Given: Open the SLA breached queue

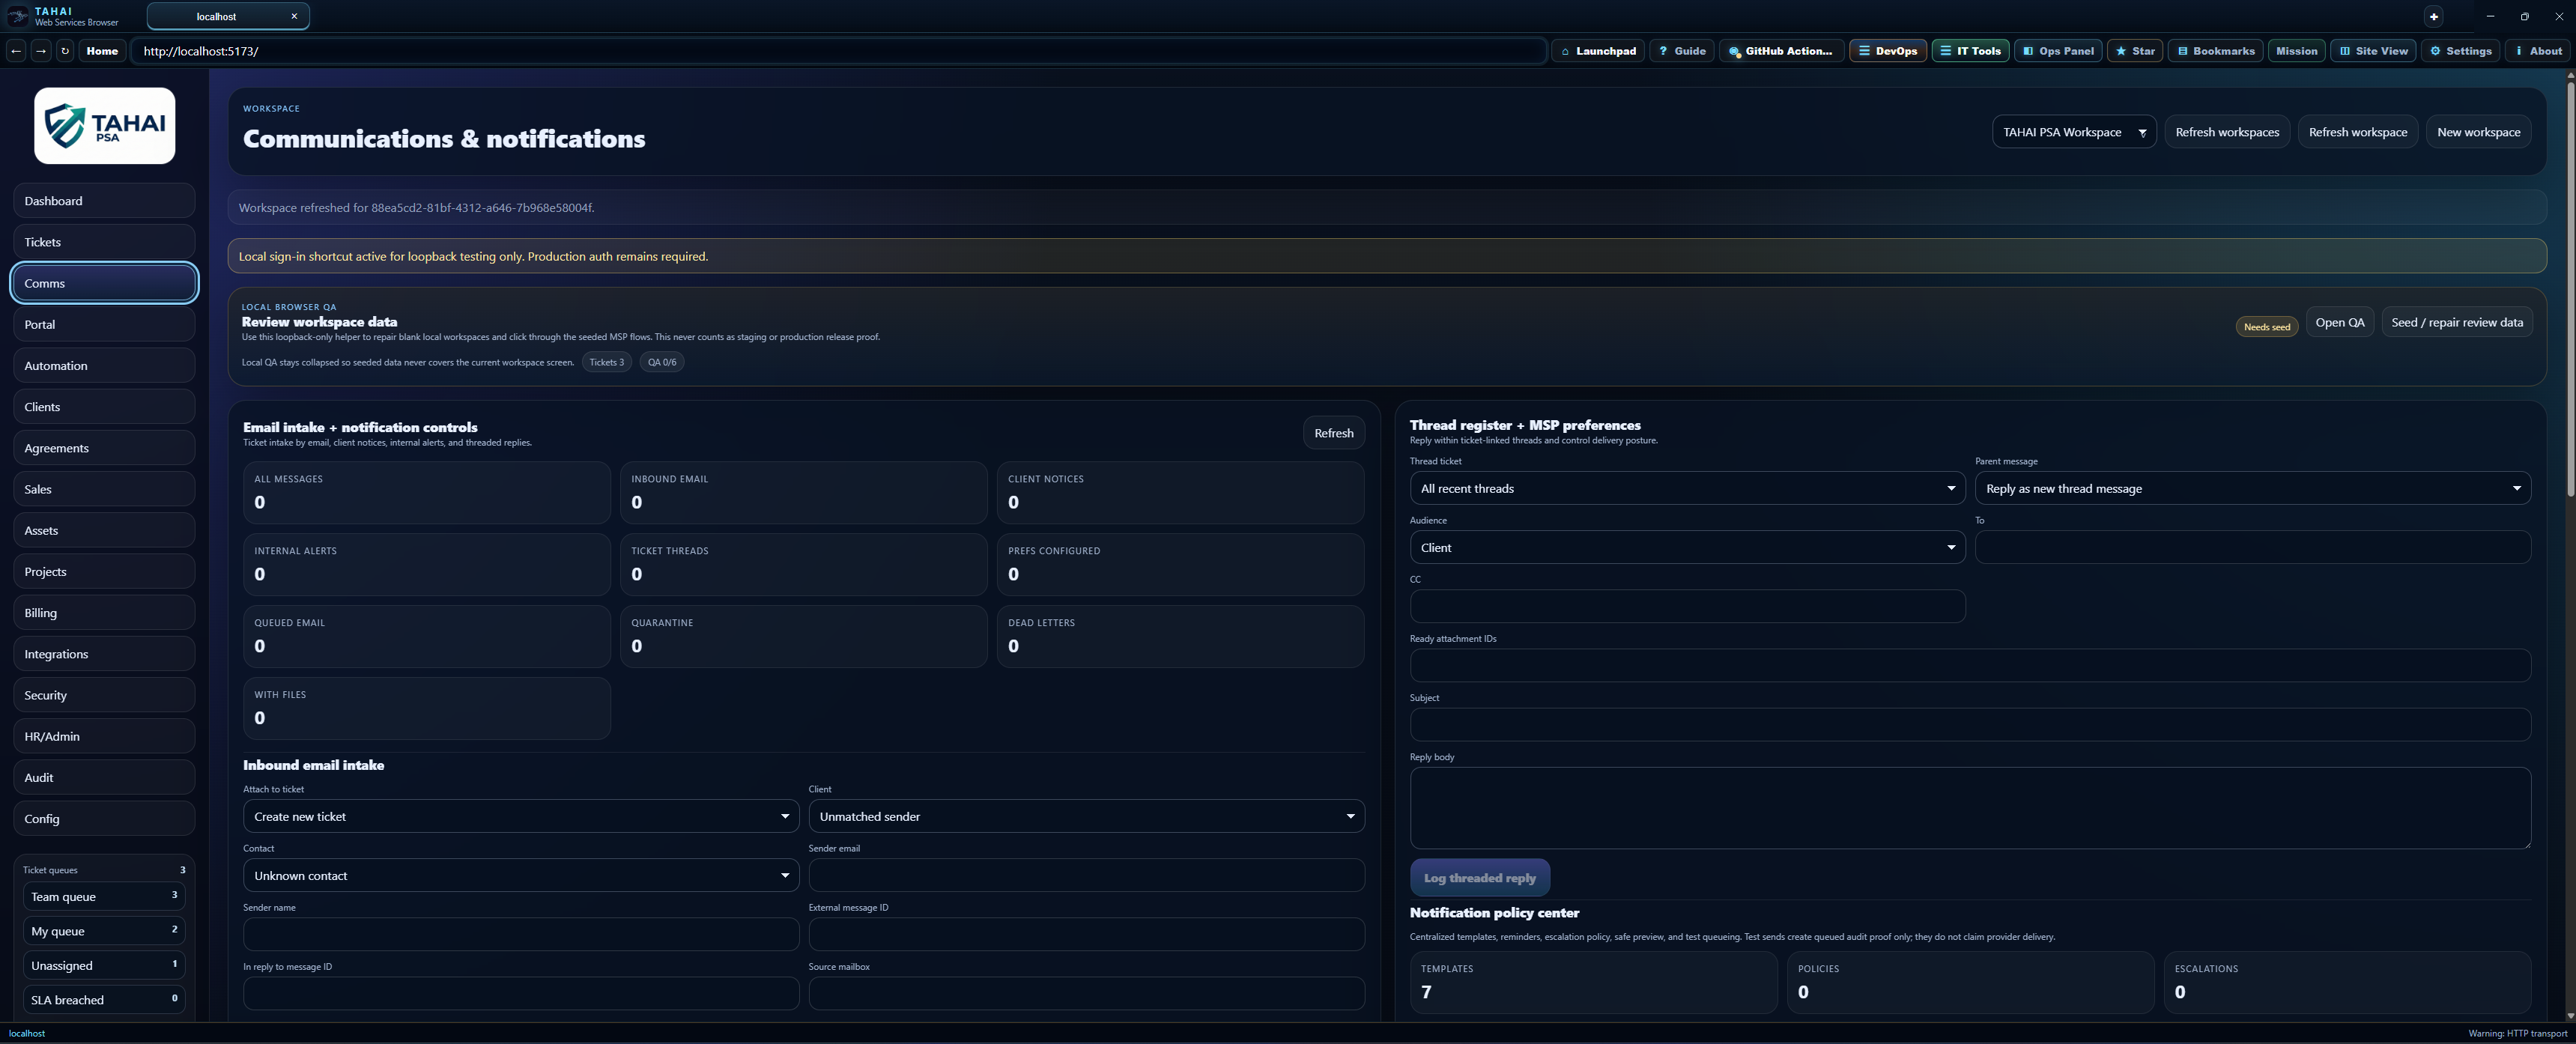Looking at the screenshot, I should pyautogui.click(x=104, y=1000).
